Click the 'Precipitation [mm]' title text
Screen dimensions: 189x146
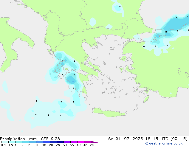(19, 139)
